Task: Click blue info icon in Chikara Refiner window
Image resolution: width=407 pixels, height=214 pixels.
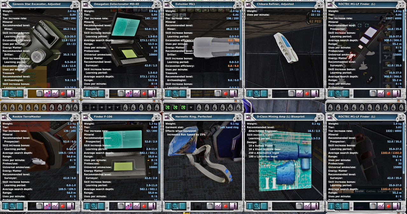Action: click(250, 93)
